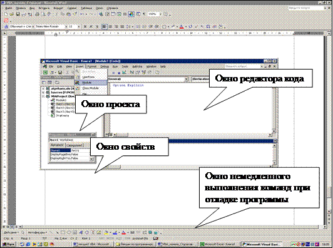Click the Open file icon in Word toolbar

[11, 14]
